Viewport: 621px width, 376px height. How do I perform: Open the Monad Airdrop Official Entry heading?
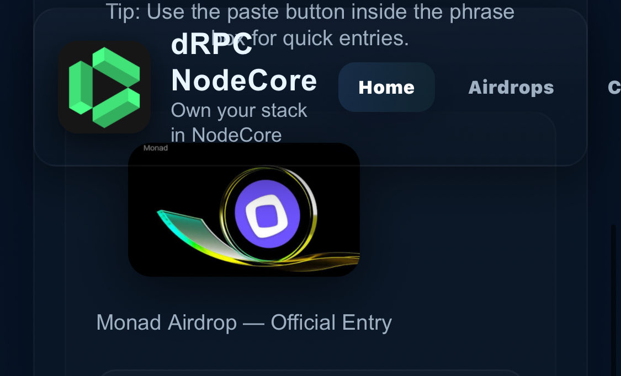(x=244, y=323)
